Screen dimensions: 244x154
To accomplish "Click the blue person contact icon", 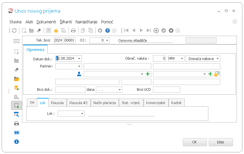I will (x=79, y=74).
